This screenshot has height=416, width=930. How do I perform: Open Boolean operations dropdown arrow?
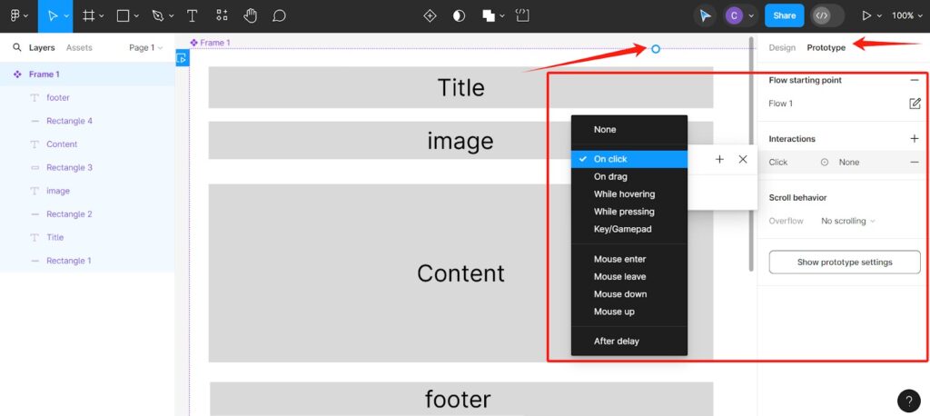point(501,16)
